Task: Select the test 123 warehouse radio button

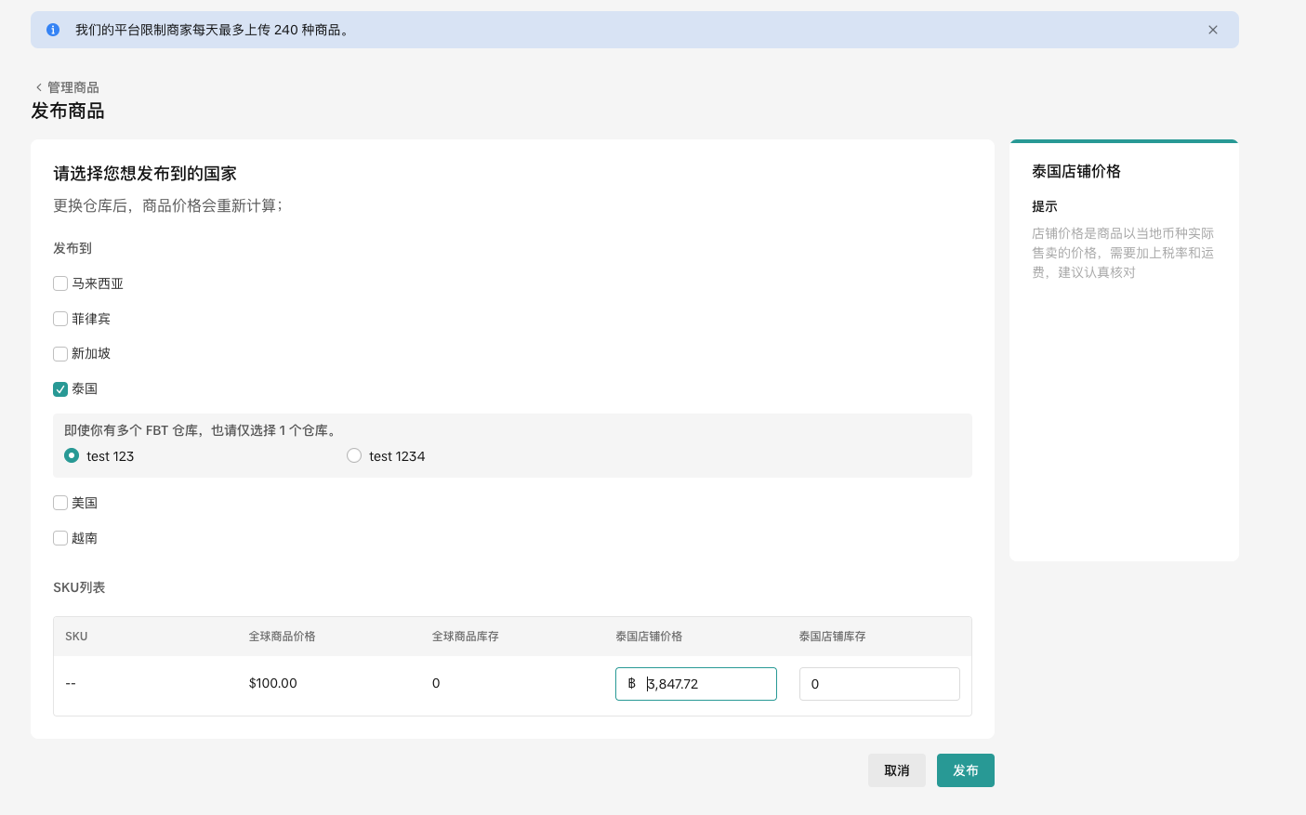Action: point(72,455)
